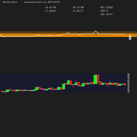
Task: Click the tallest green candlestick on chart
Action: [95, 79]
